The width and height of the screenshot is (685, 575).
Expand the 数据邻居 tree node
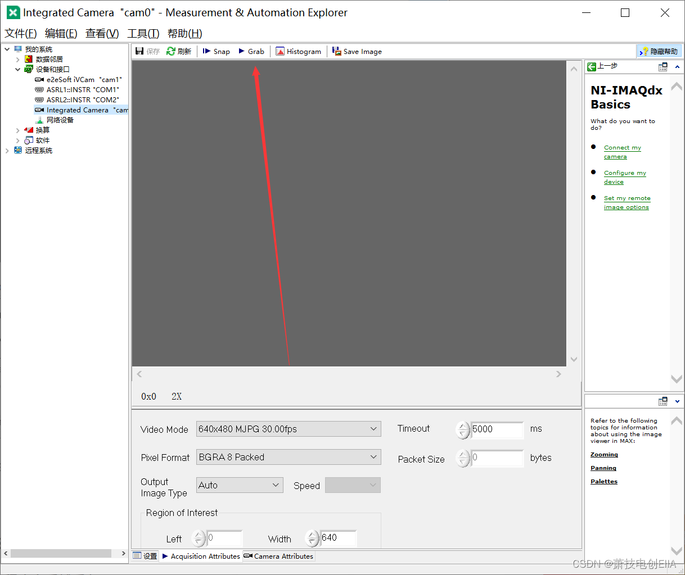pyautogui.click(x=17, y=60)
